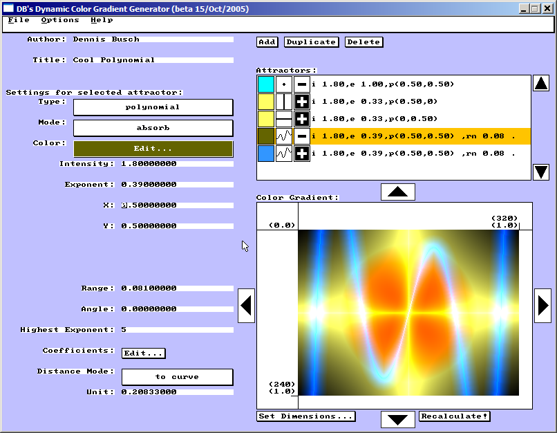Open the Distance Mode selector showing to curve
Viewport: 557px width, 433px height.
click(x=178, y=377)
